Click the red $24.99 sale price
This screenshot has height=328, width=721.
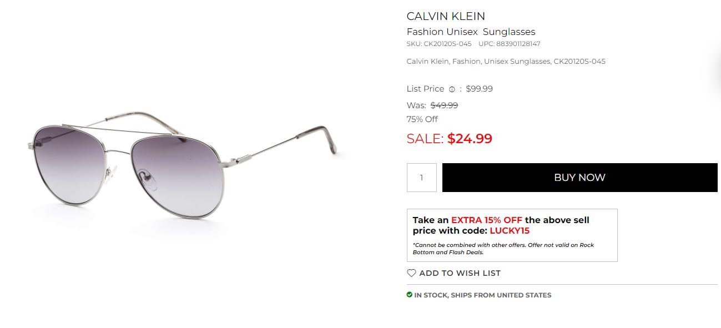point(470,138)
